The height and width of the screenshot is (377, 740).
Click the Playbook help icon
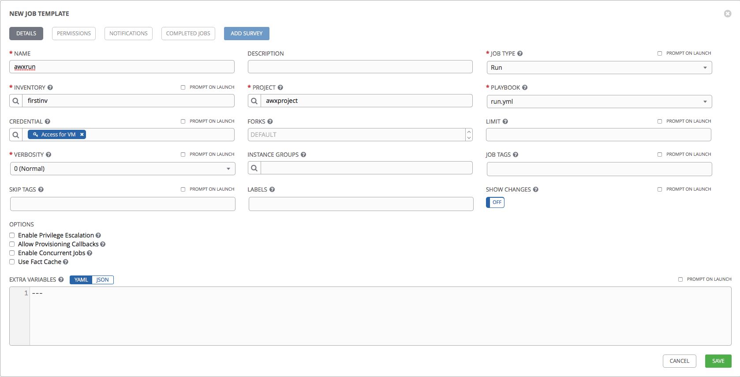(525, 87)
